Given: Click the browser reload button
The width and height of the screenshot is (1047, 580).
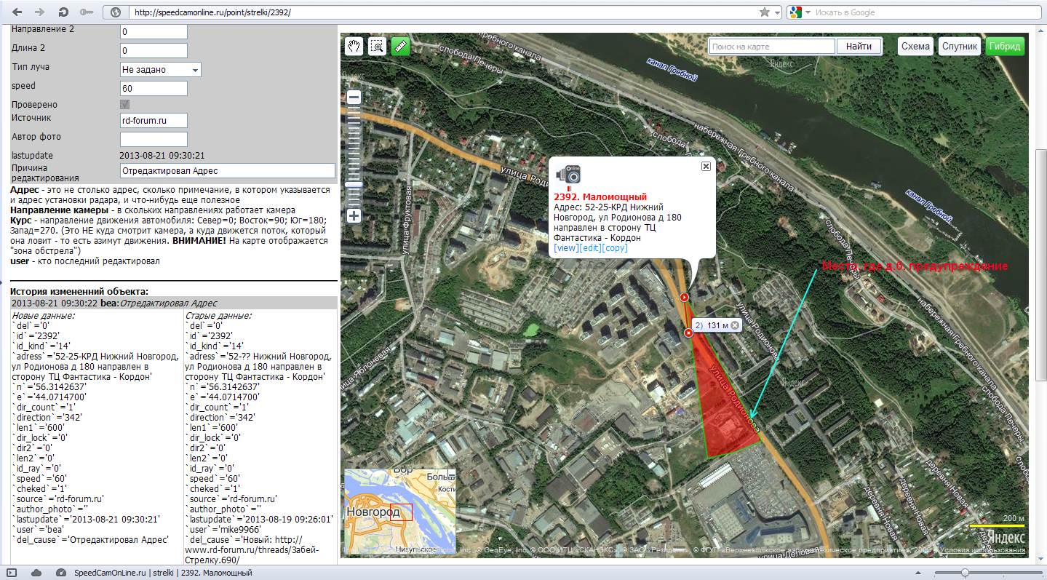Looking at the screenshot, I should tap(63, 12).
